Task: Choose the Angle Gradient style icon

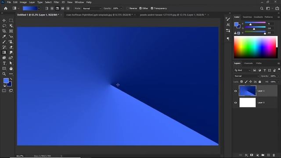Action: tap(58, 8)
